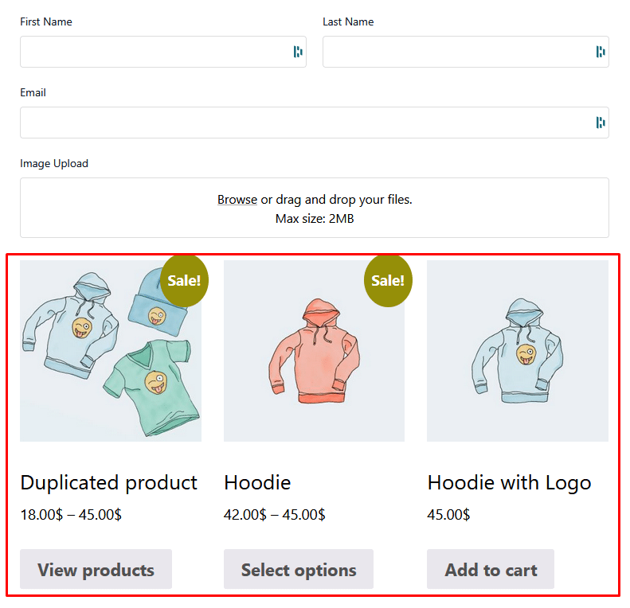This screenshot has height=608, width=630.
Task: Click the 18.00$ – 45.00$ price range
Action: [x=71, y=515]
